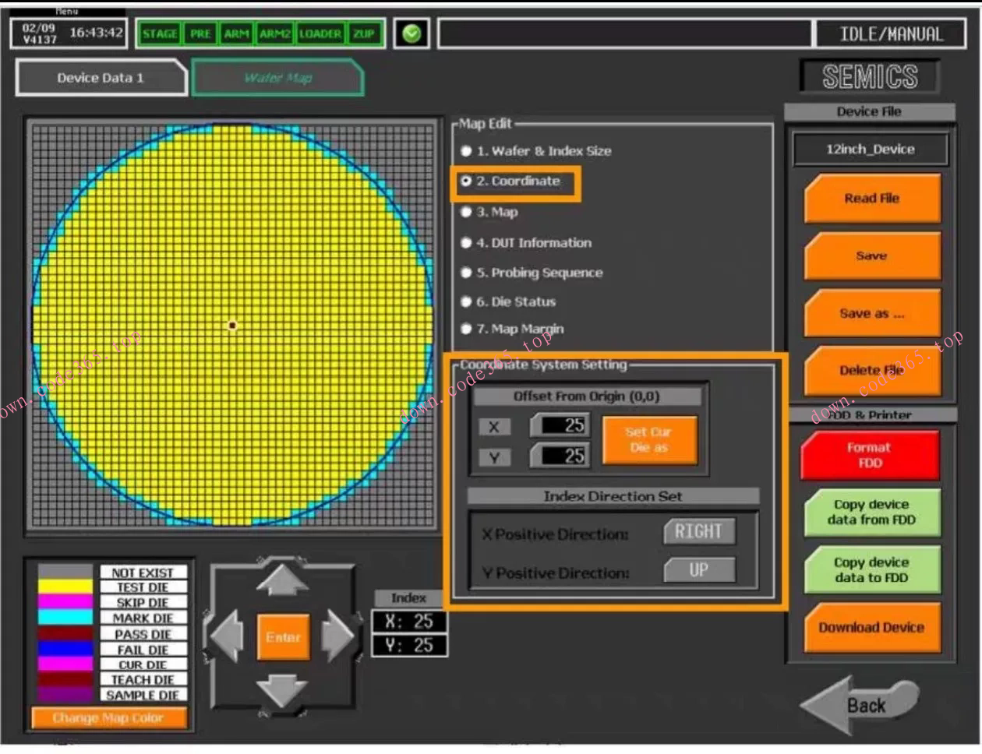The image size is (982, 754).
Task: Click the STAGE status indicator
Action: [160, 33]
